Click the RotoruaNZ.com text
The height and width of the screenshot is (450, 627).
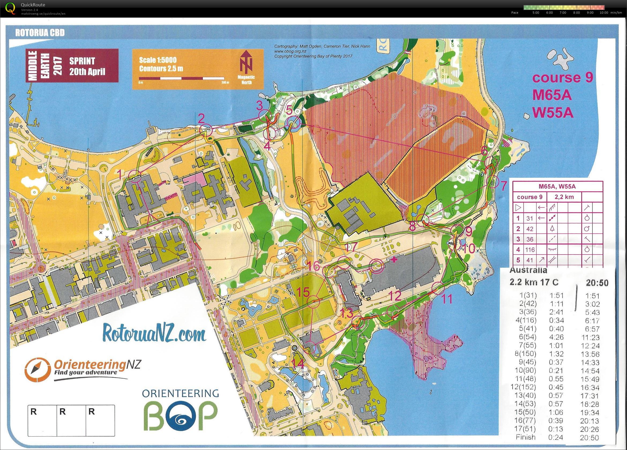point(155,334)
